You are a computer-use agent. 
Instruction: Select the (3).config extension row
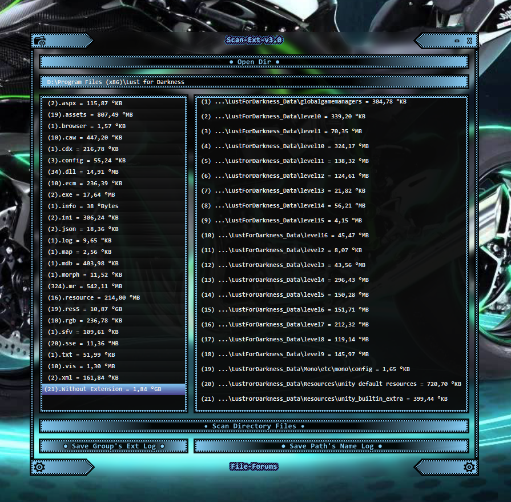[114, 160]
